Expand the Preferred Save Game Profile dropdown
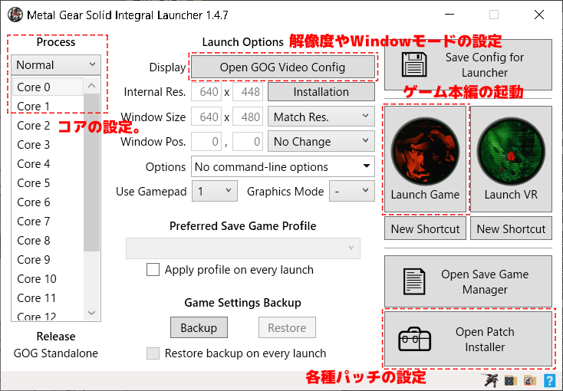The image size is (563, 391). click(242, 248)
